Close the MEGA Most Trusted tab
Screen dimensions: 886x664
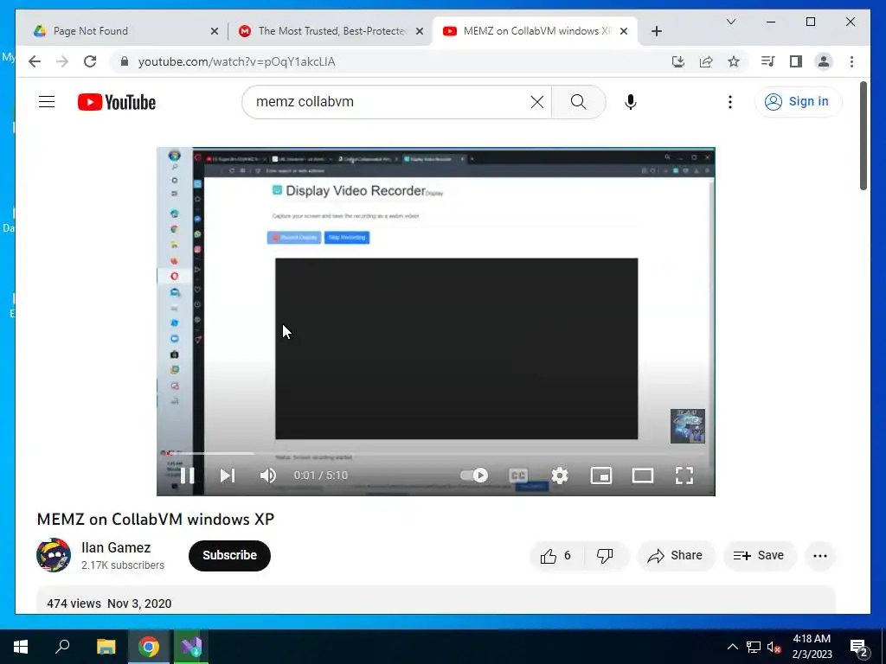click(x=420, y=31)
